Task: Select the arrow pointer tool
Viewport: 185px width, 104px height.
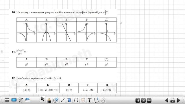Action: [42, 99]
